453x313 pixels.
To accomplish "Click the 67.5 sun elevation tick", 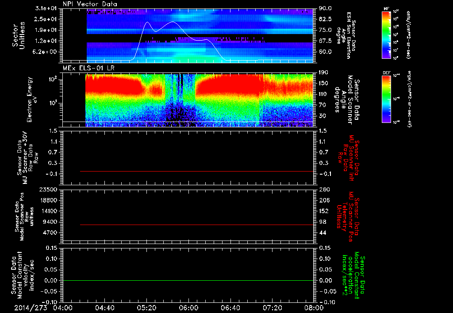I will [x=325, y=41].
